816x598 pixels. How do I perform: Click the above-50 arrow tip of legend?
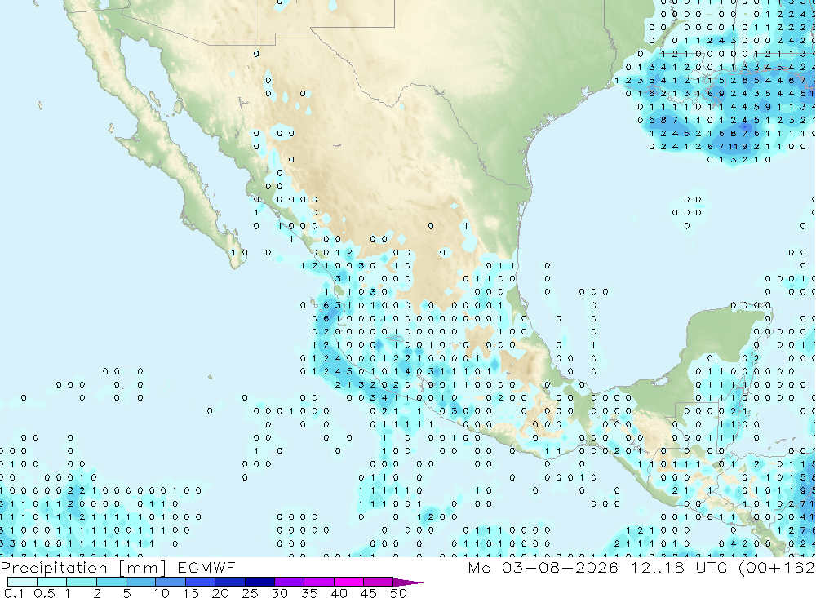point(409,582)
